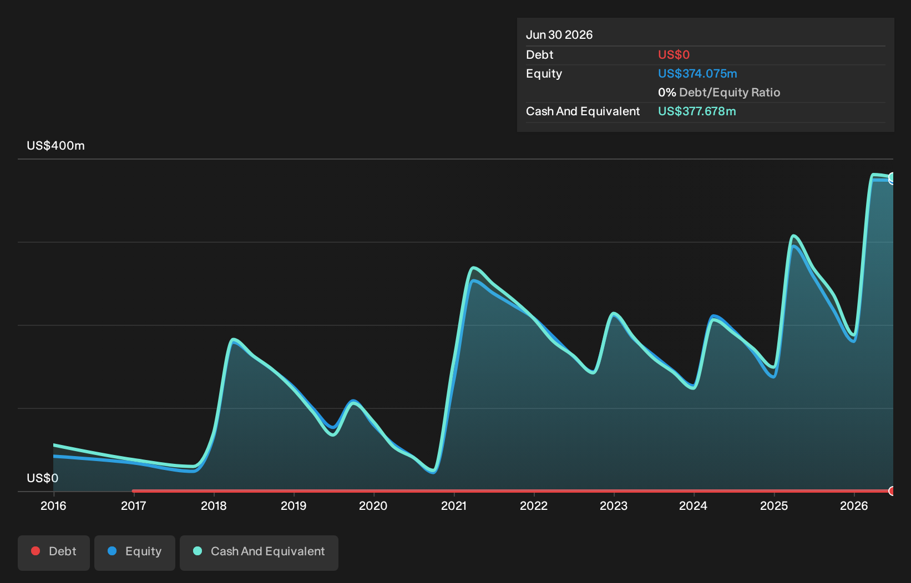Click the red Debt legend dot

click(36, 551)
